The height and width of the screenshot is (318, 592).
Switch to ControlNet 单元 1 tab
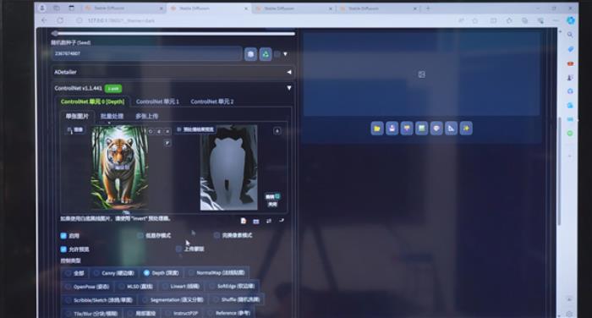pos(158,101)
